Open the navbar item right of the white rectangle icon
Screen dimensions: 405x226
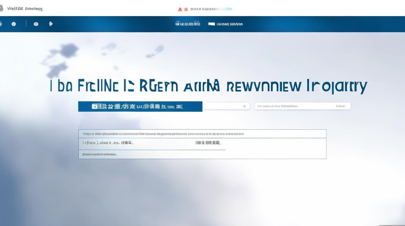[x=230, y=24]
